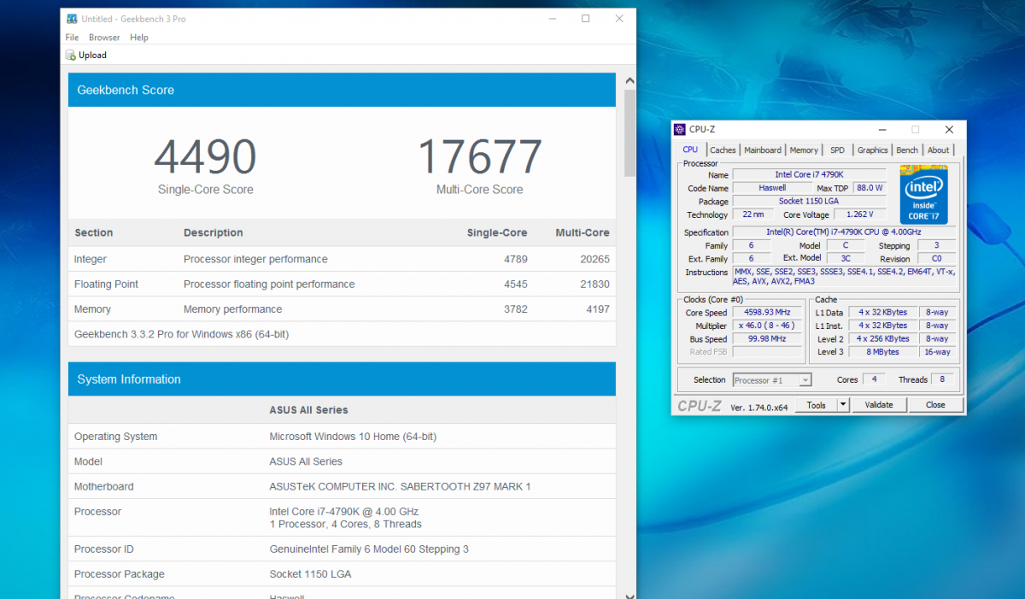Click the Upload icon in Geekbench toolbar
1025x599 pixels.
71,56
